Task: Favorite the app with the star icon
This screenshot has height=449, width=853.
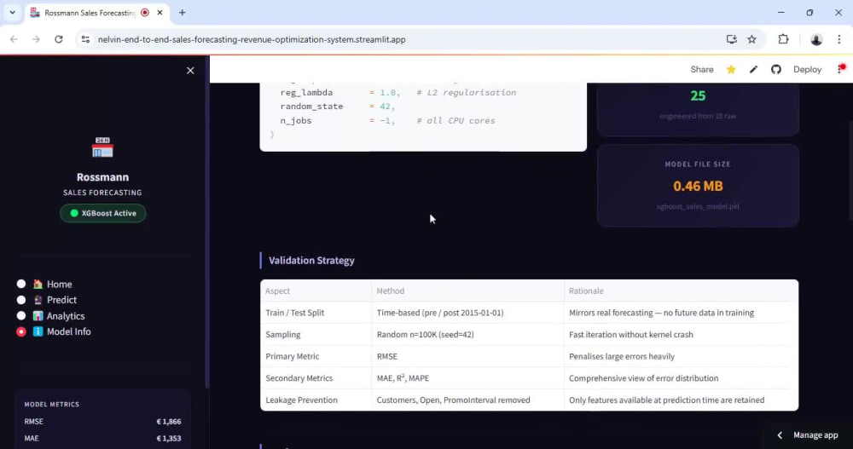Action: click(731, 70)
